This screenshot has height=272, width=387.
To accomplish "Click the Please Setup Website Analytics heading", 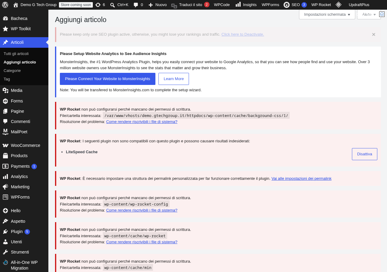I will (x=113, y=54).
